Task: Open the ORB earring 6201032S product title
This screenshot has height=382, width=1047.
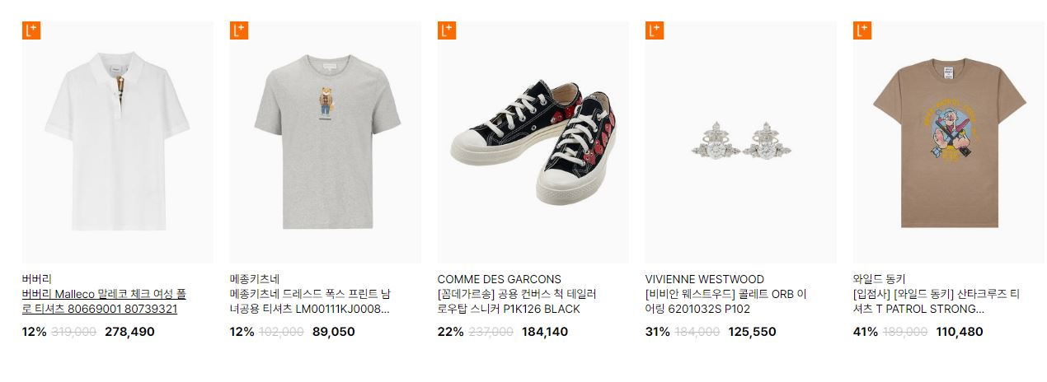Action: tap(726, 301)
